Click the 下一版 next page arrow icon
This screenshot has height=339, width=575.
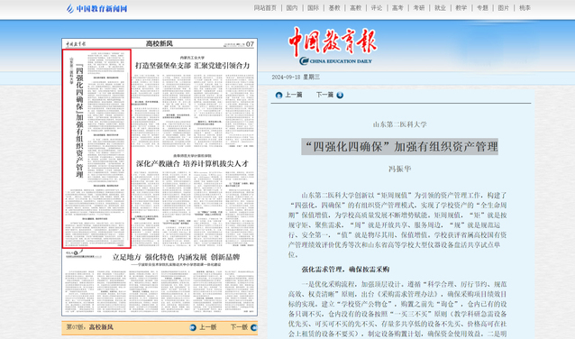coord(254,327)
